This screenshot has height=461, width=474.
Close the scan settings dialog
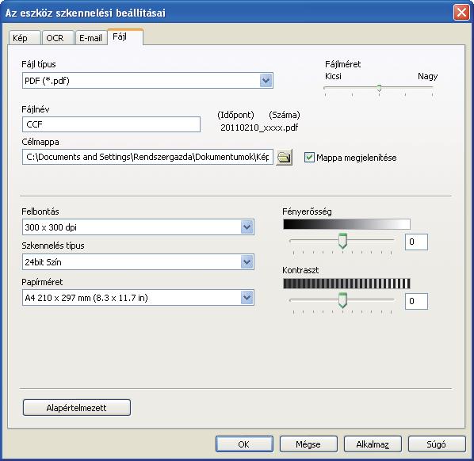[461, 13]
